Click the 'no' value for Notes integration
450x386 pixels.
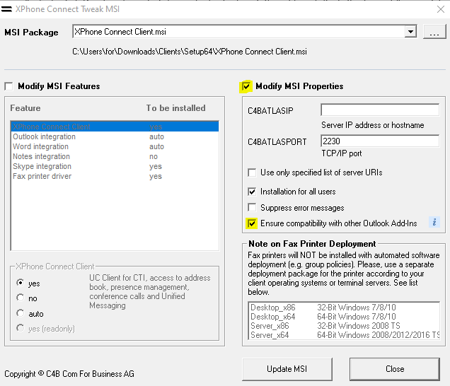coord(154,156)
